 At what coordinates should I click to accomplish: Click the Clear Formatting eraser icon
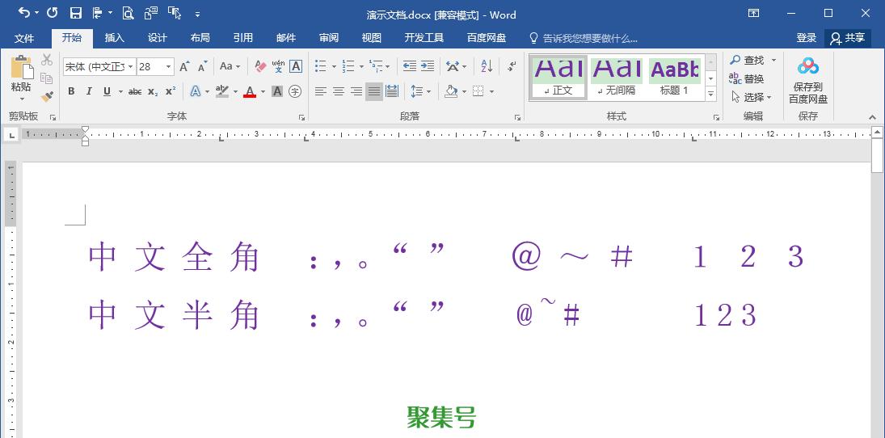(x=260, y=66)
